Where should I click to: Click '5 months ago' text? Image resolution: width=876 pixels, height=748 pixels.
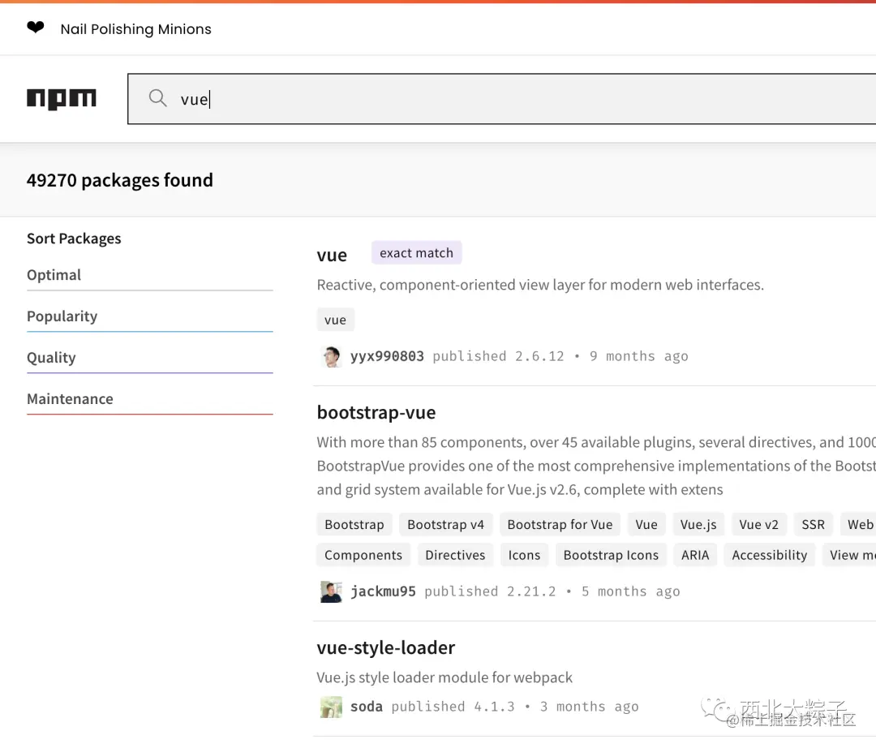pyautogui.click(x=631, y=591)
